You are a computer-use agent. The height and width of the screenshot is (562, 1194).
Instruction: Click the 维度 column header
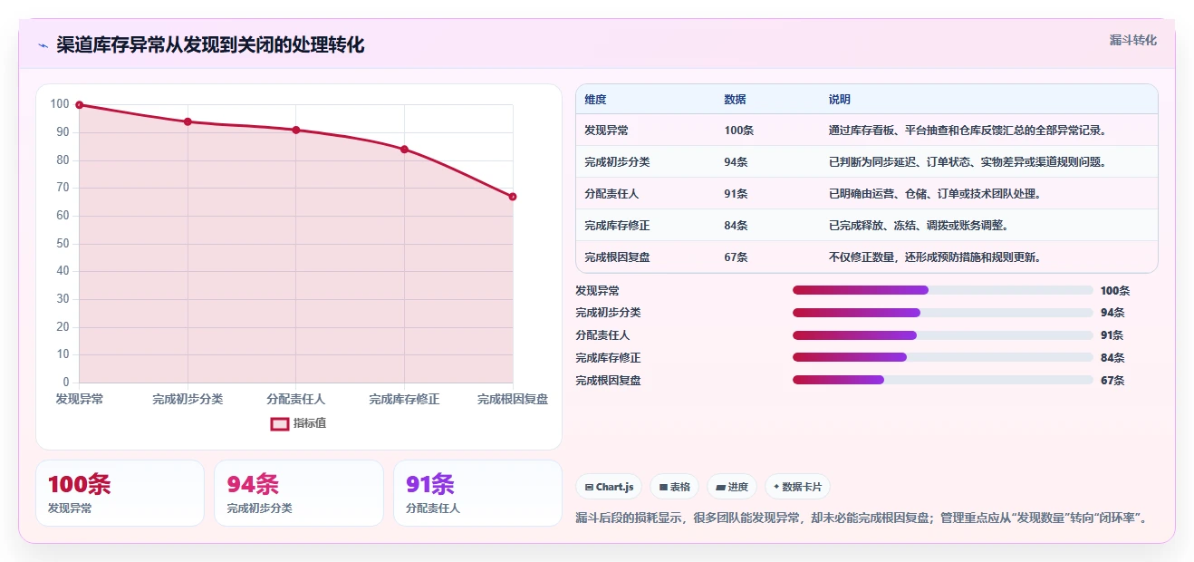click(595, 100)
